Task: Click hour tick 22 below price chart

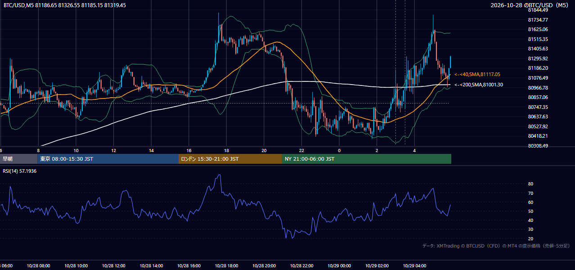Action: [301, 150]
